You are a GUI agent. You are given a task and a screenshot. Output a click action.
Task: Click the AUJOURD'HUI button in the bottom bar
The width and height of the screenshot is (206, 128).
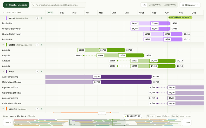click(132, 116)
